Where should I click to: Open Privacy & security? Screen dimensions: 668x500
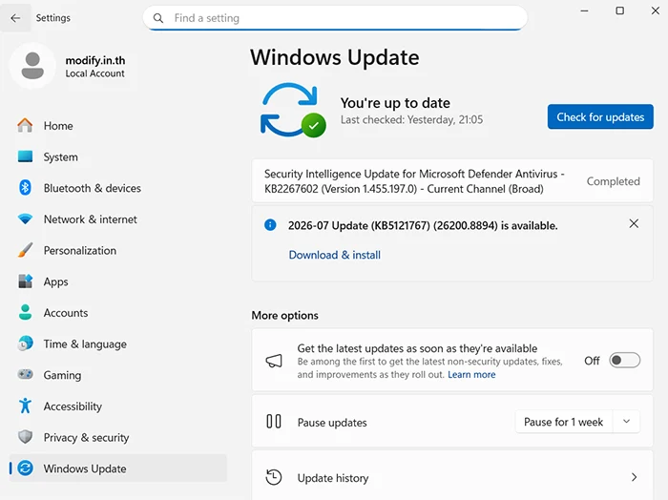[118, 436]
